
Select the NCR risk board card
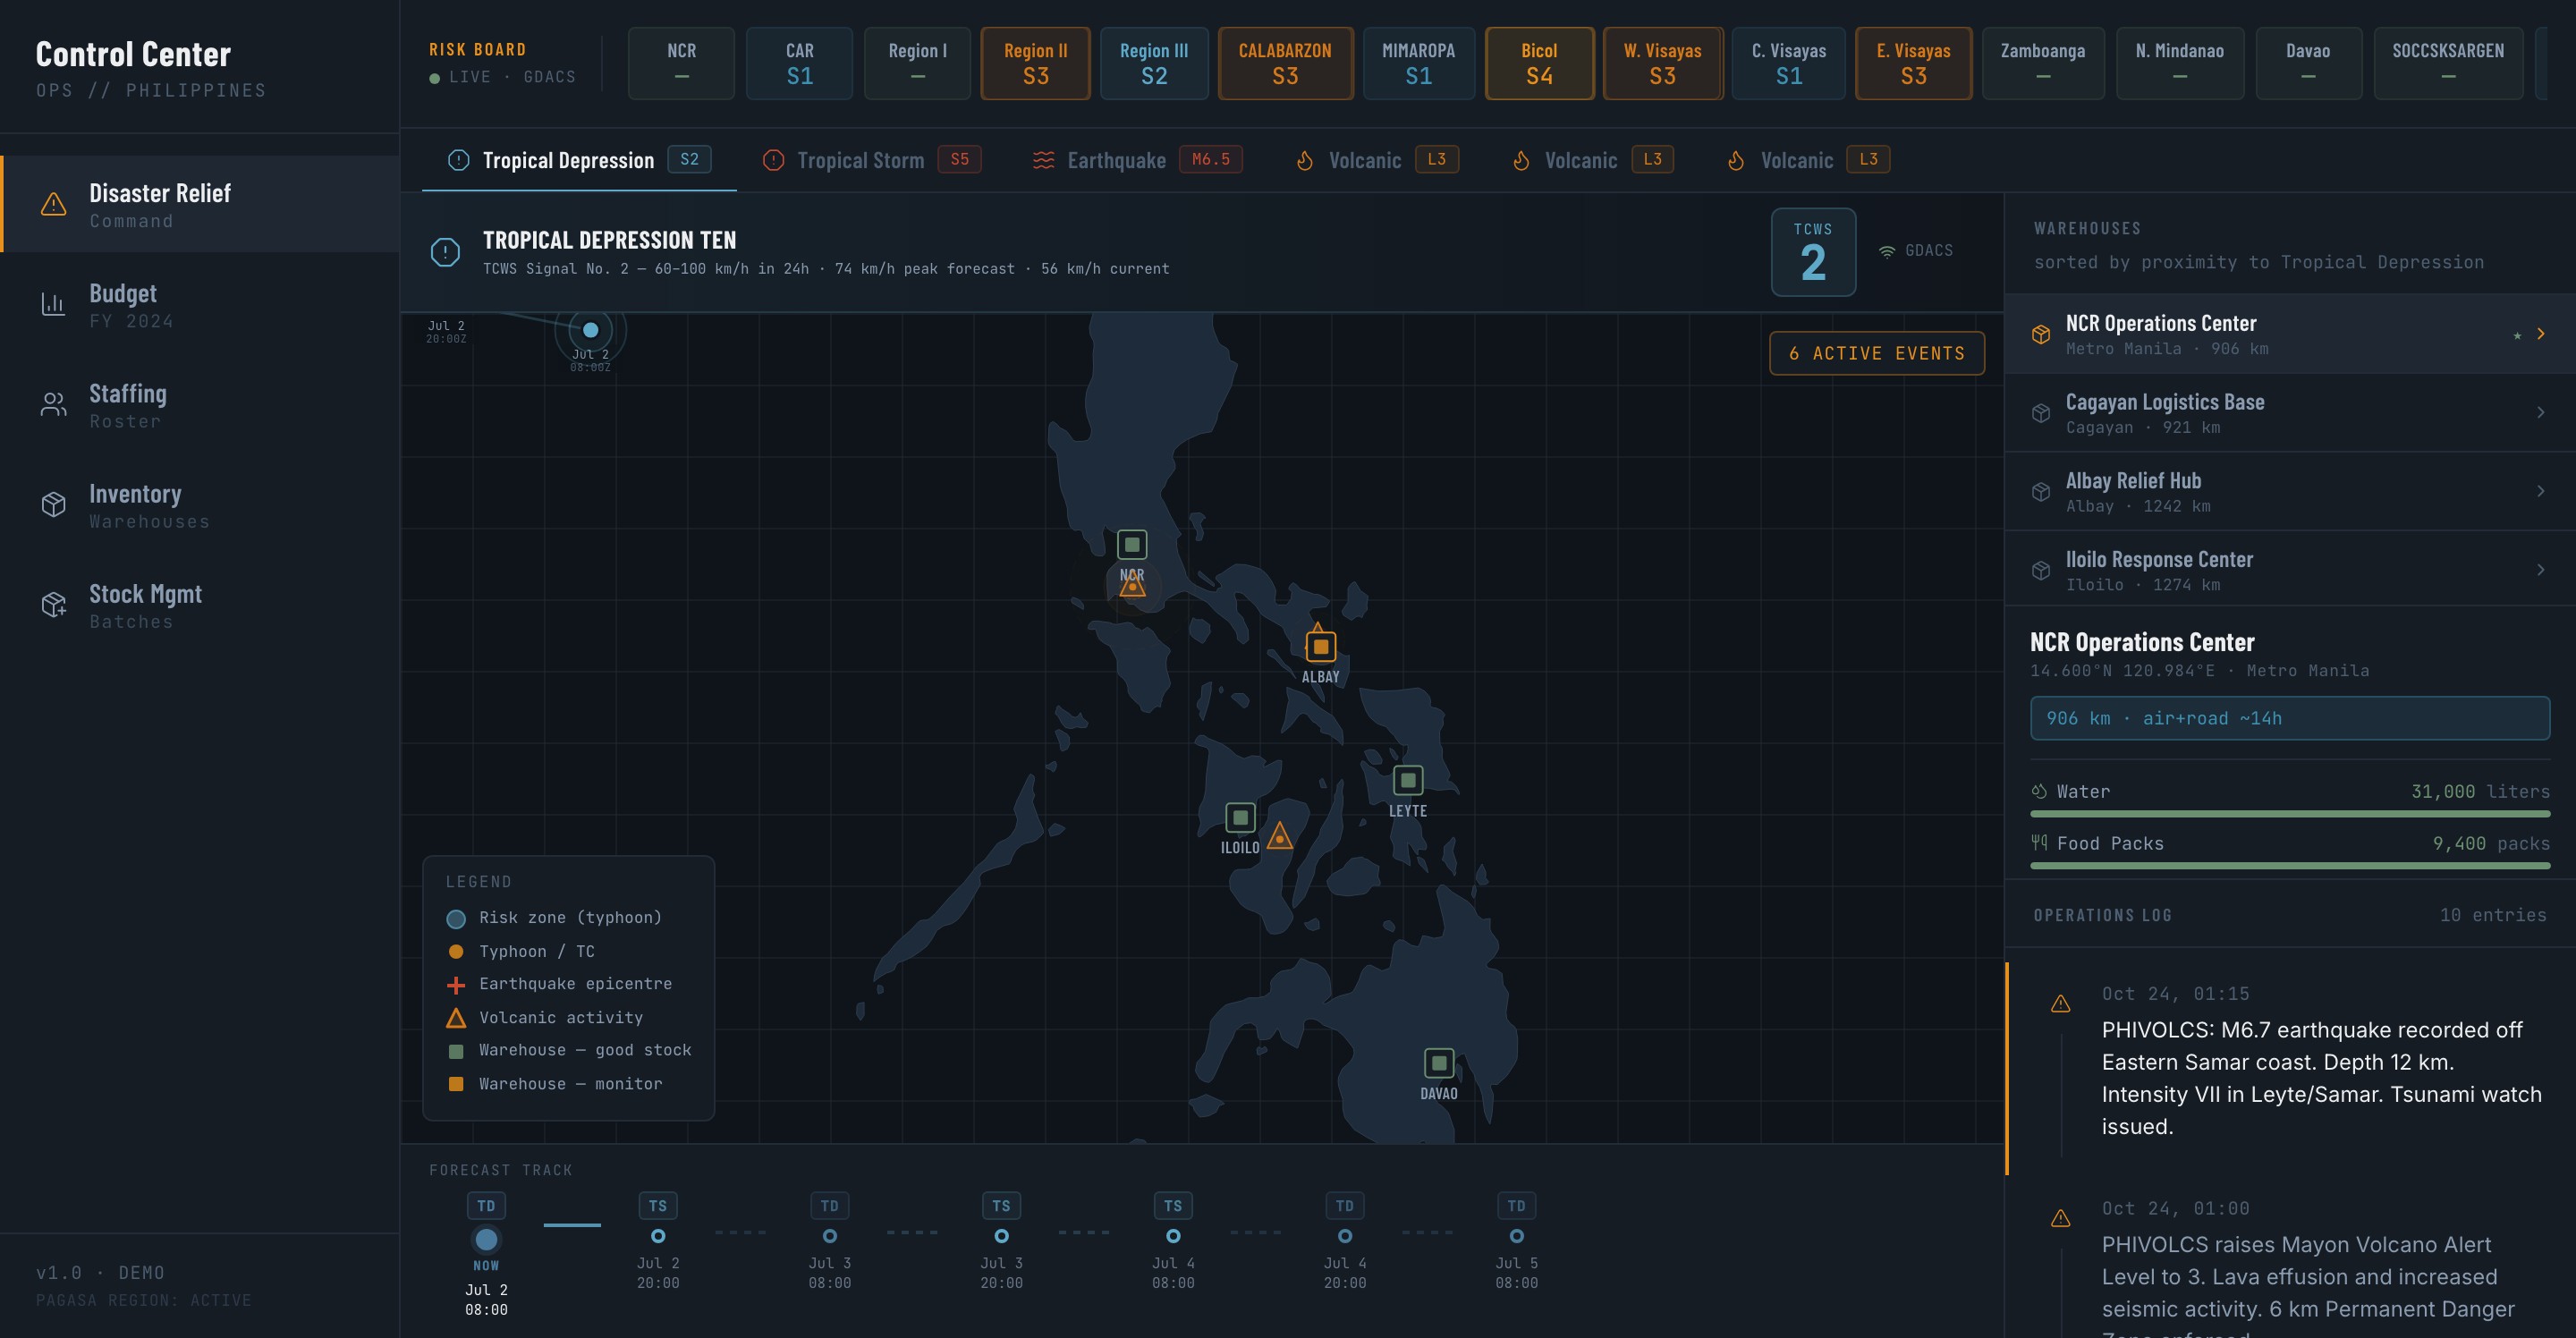click(681, 63)
